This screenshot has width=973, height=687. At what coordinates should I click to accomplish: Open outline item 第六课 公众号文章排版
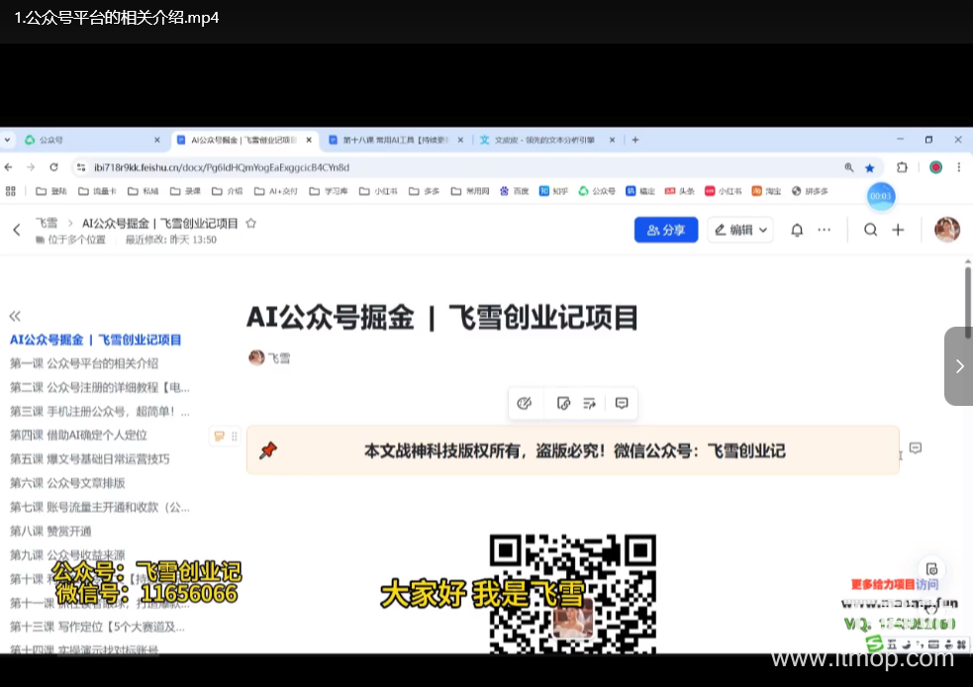(67, 483)
